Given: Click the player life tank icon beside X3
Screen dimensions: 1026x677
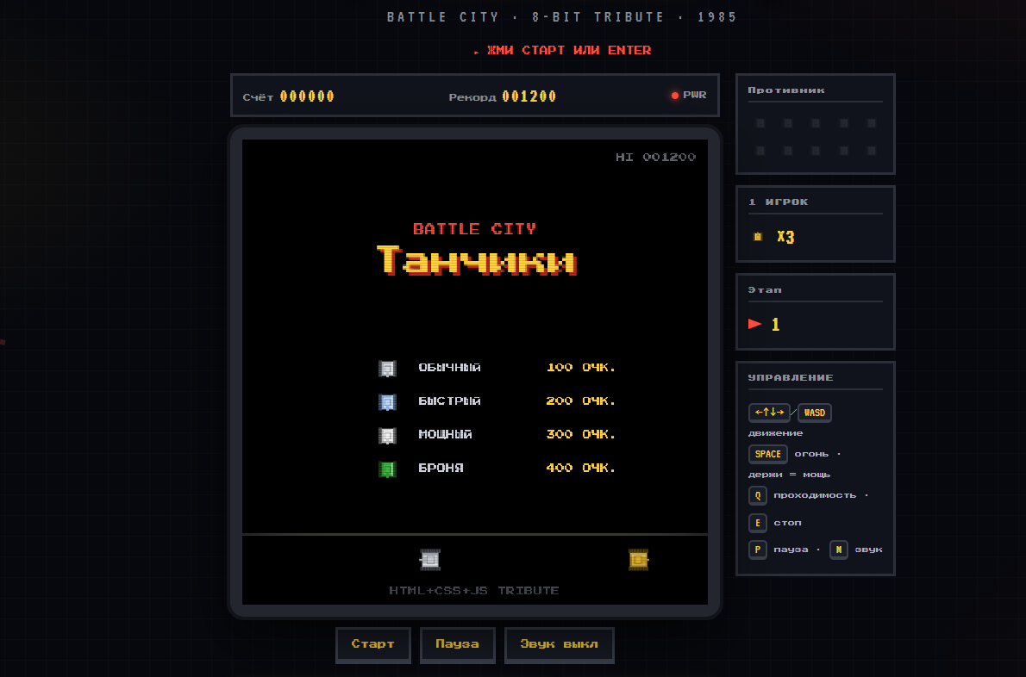Looking at the screenshot, I should [758, 237].
